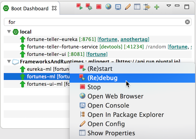
Task: Click the pencil Open Config toolbar icon
Action: point(128,7)
